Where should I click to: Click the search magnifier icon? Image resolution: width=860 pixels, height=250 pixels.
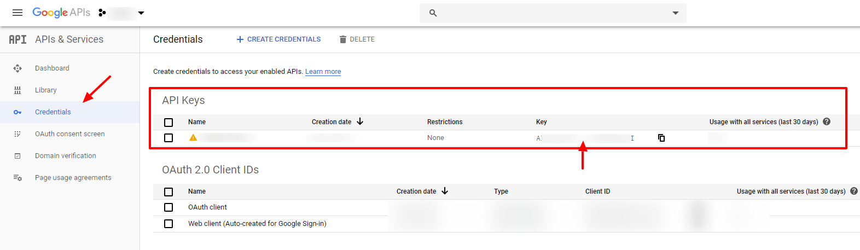tap(433, 13)
